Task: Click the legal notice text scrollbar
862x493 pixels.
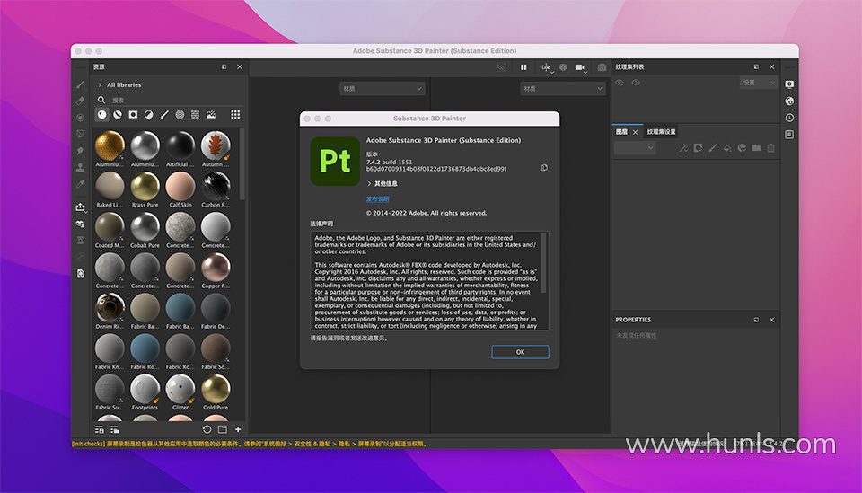Action: [x=544, y=263]
